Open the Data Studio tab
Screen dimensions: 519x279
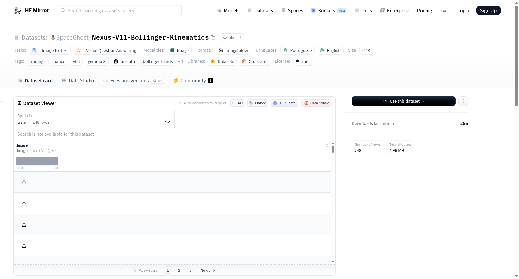pyautogui.click(x=78, y=81)
